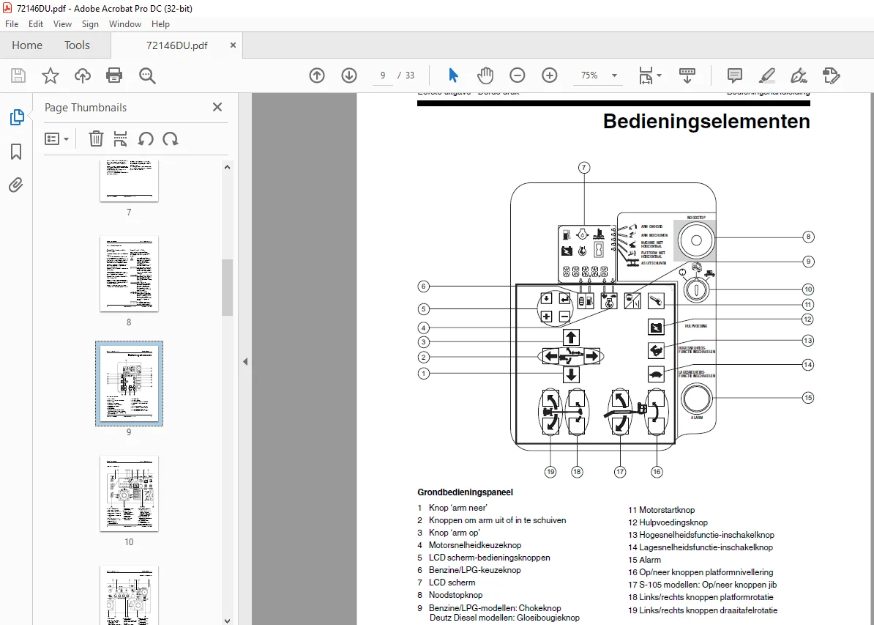Viewport: 874px width, 625px height.
Task: Star this file with the bookmark star icon
Action: [x=51, y=75]
